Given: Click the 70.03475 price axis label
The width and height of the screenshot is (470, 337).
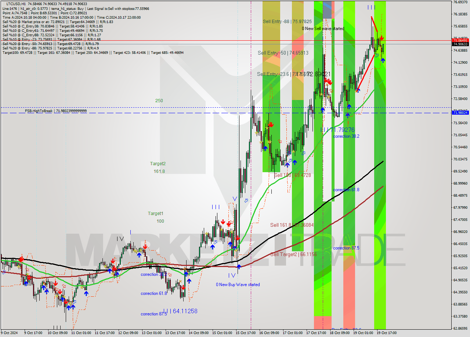Looking at the screenshot, I should tap(460, 159).
